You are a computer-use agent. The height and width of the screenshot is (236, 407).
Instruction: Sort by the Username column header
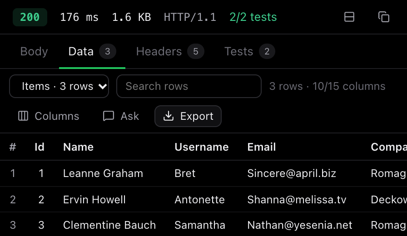tap(202, 147)
